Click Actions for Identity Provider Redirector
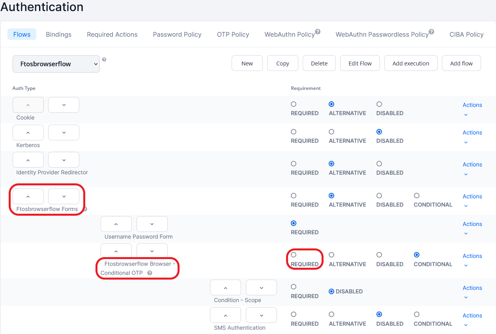Image resolution: width=496 pixels, height=334 pixels. (x=472, y=164)
